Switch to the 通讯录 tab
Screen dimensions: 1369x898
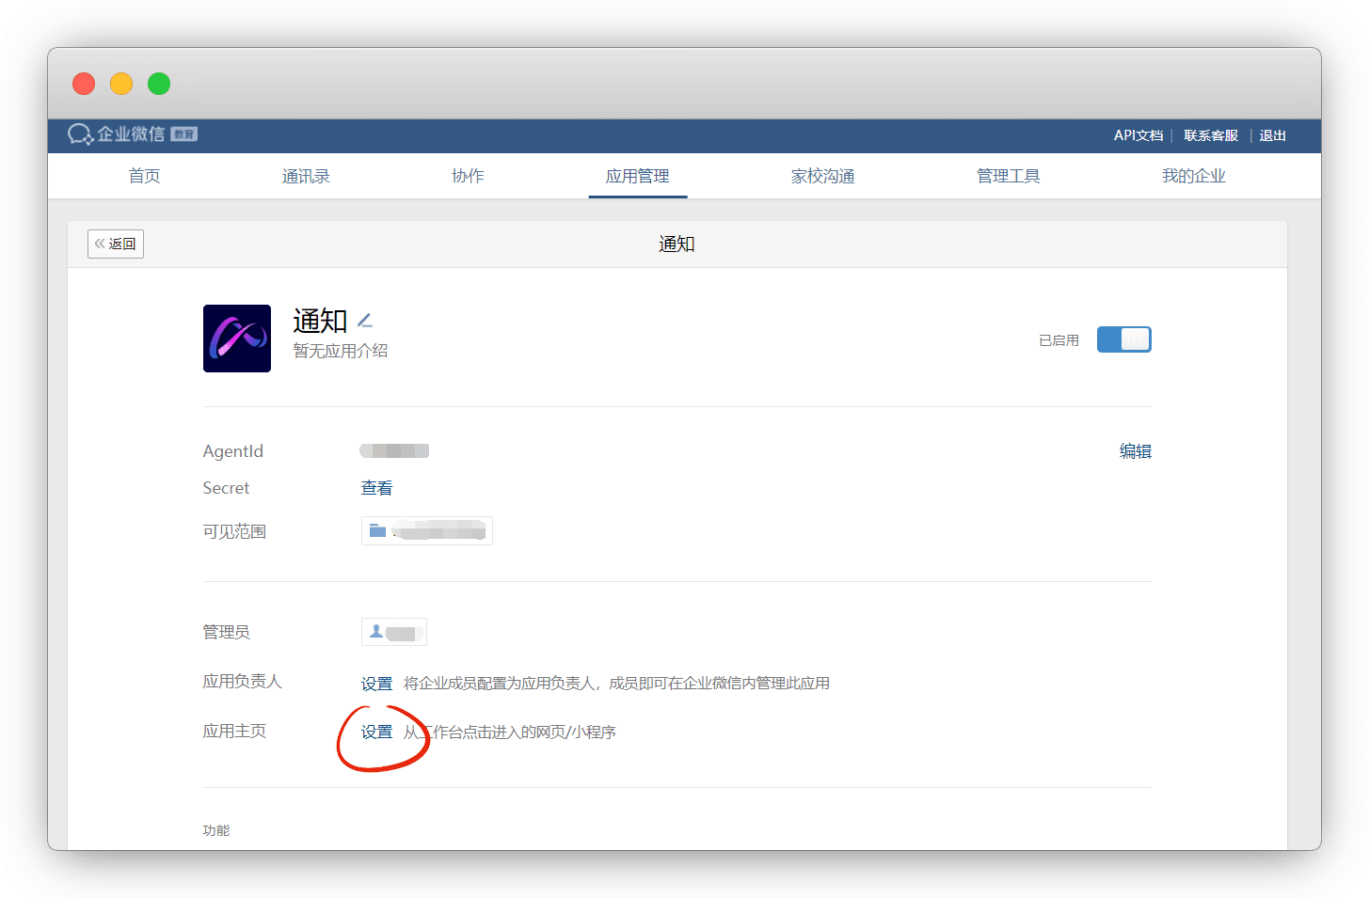point(306,177)
